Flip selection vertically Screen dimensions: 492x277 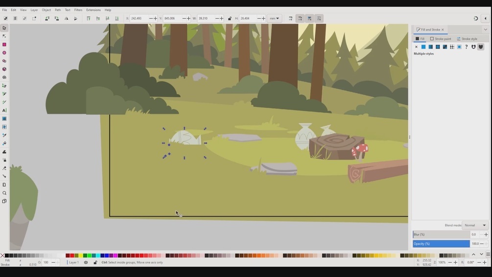[75, 19]
